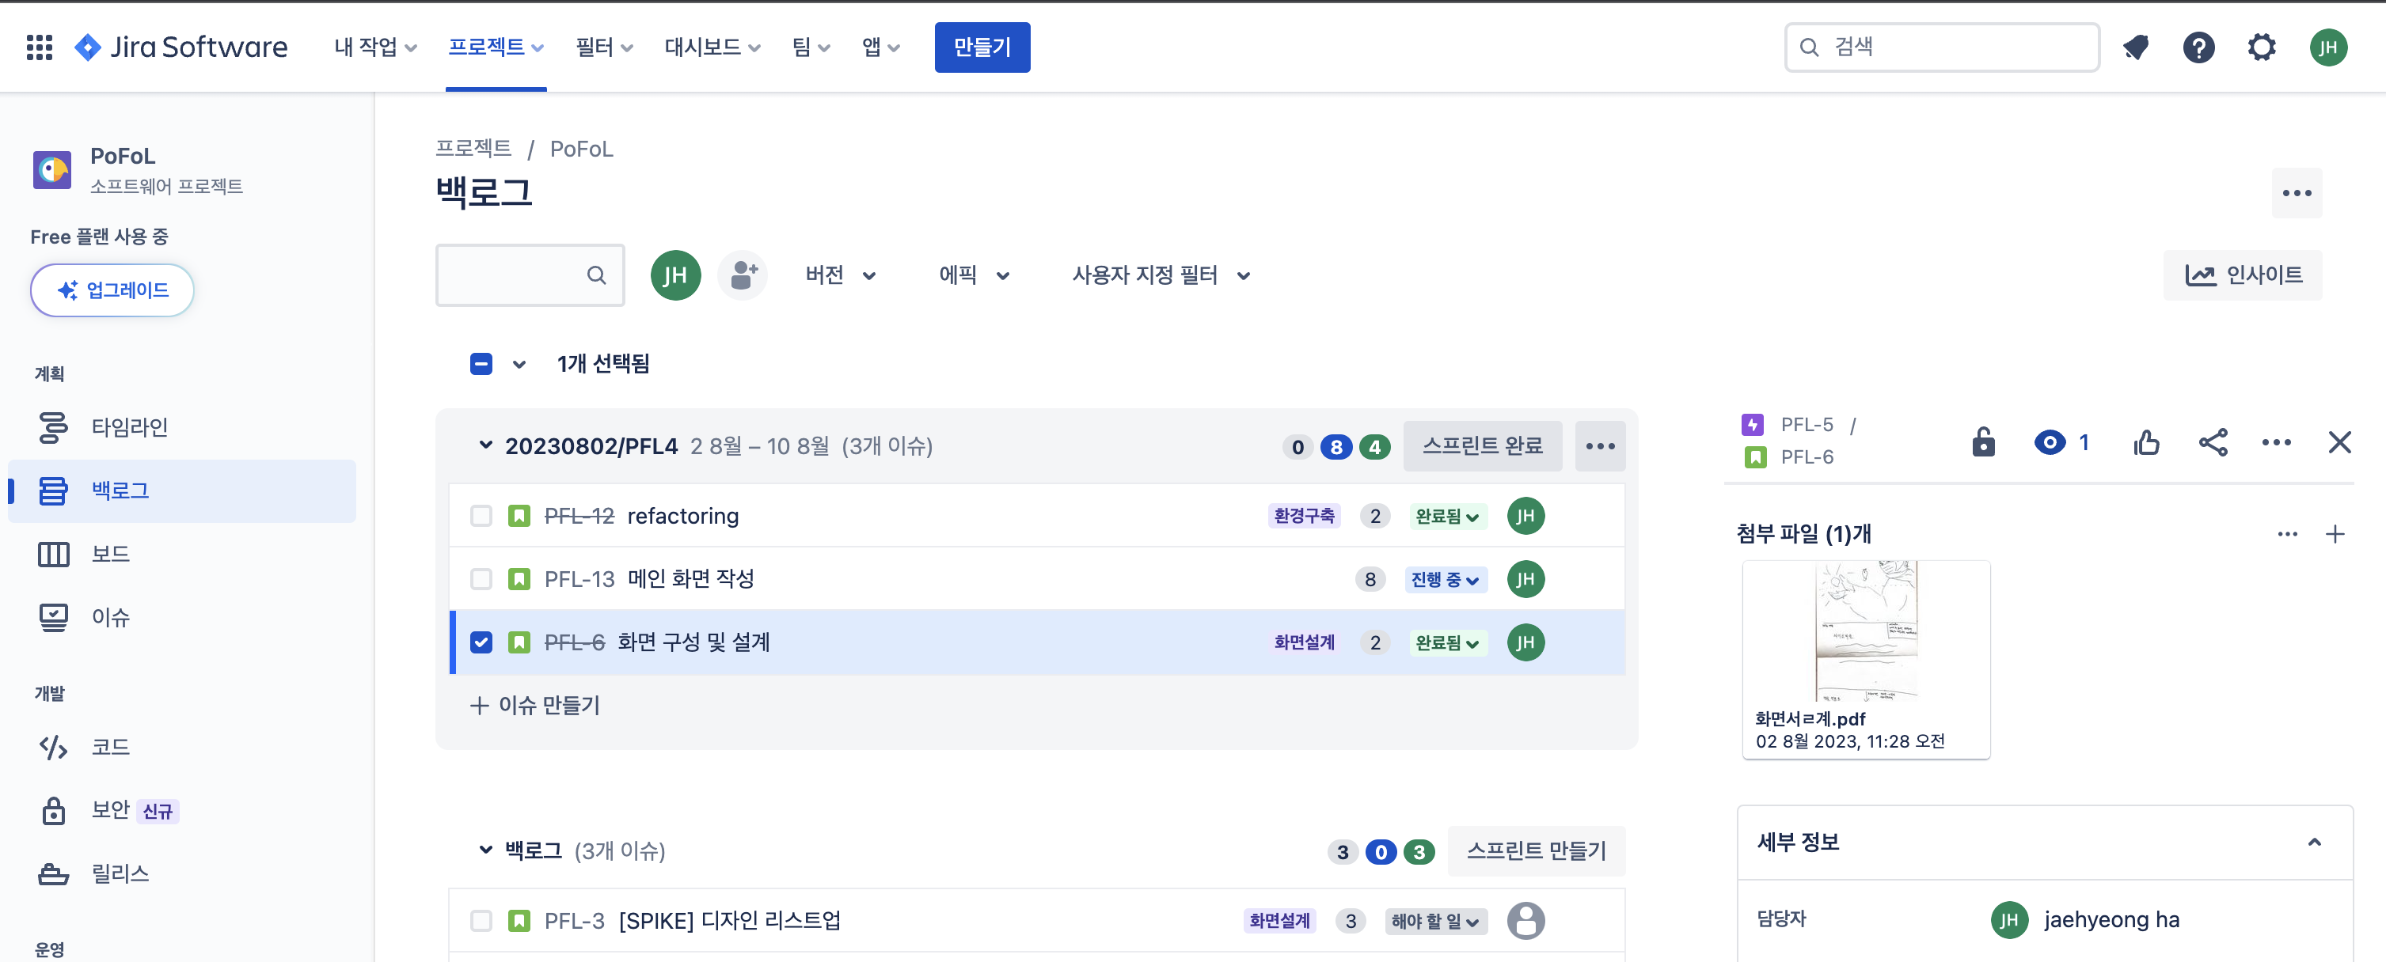The height and width of the screenshot is (962, 2386).
Task: Uncheck the PFL-6 화면 구성 및 설계 checkbox
Action: 481,642
